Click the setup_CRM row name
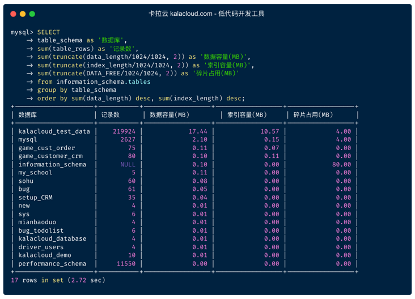This screenshot has height=299, width=415. pos(35,198)
